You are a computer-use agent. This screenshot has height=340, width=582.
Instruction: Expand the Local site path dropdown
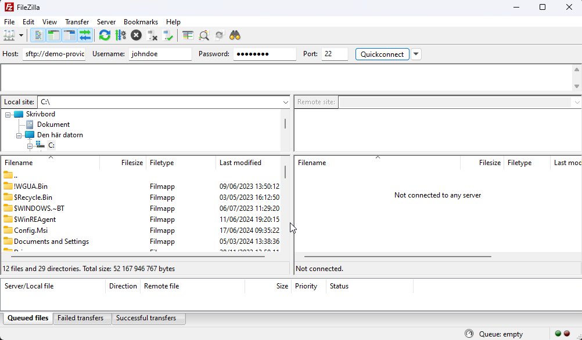285,102
